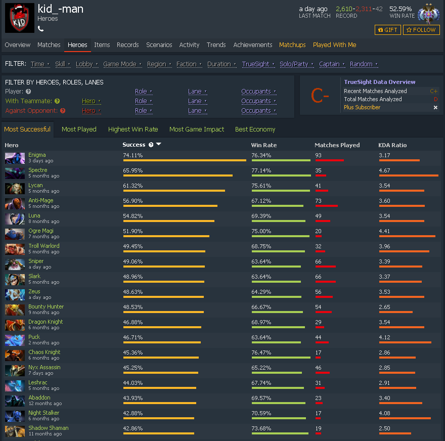Image resolution: width=445 pixels, height=441 pixels.
Task: Open the TrueSight filter dropdown
Action: click(258, 64)
